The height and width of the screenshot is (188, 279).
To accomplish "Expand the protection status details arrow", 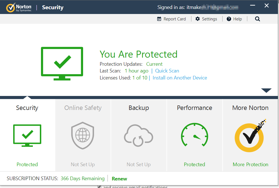I will point(266,90).
